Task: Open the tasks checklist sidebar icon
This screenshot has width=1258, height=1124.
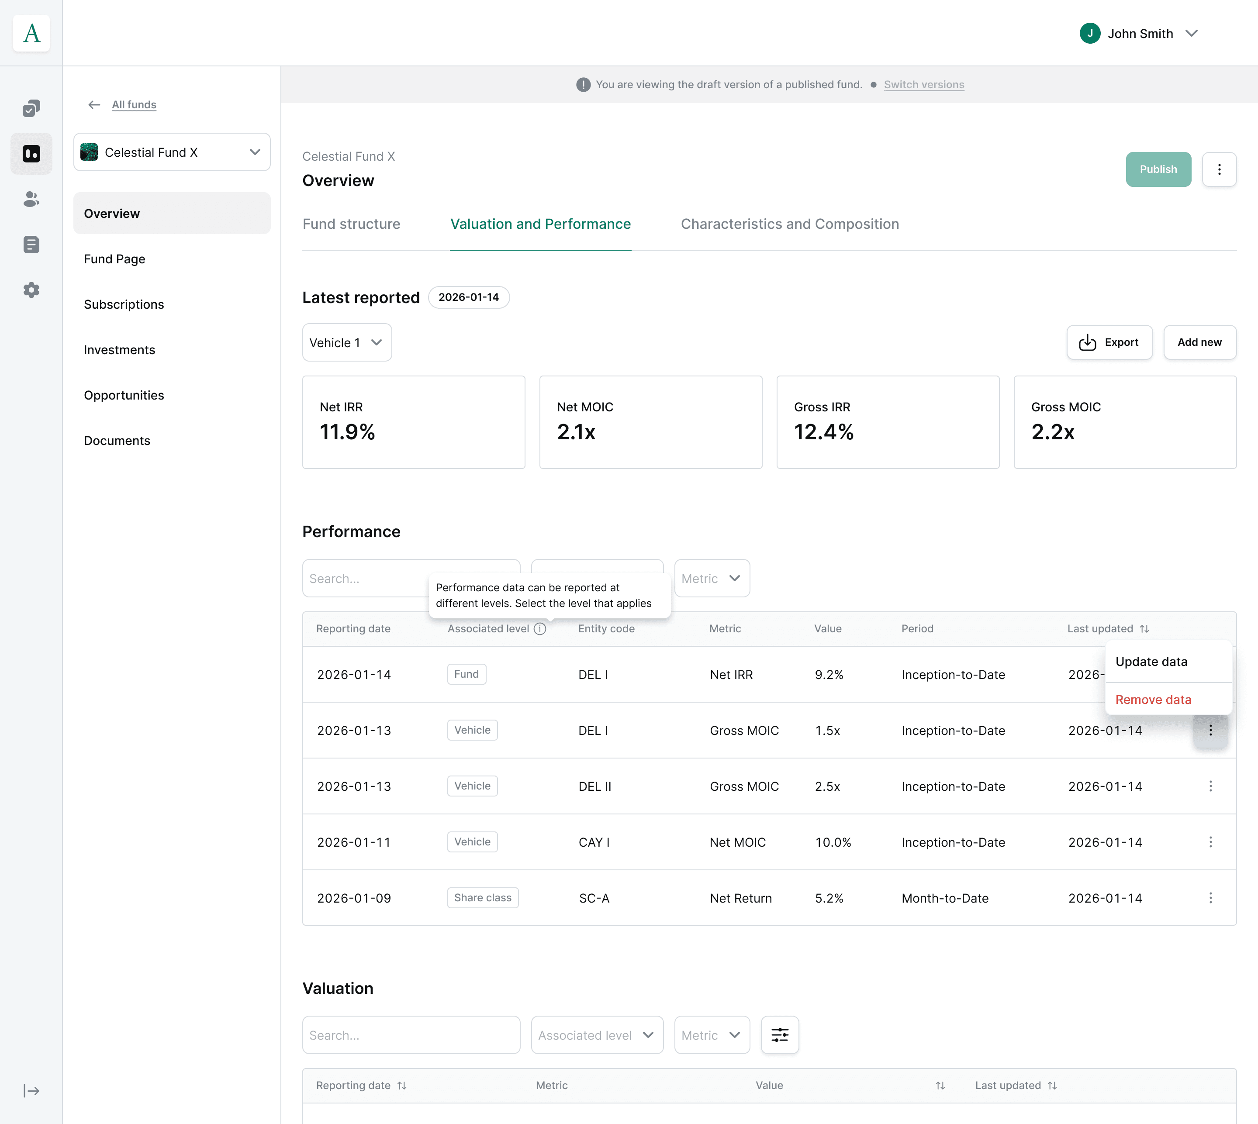Action: (31, 108)
